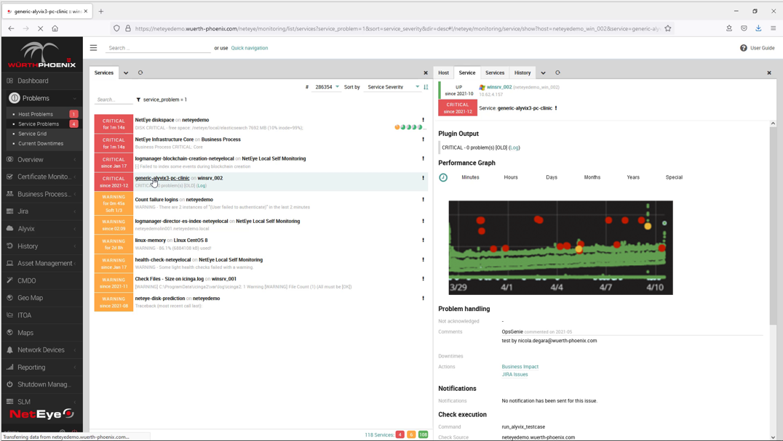Viewport: 783px width, 441px height.
Task: Open the Alyvix sidebar section
Action: [26, 229]
